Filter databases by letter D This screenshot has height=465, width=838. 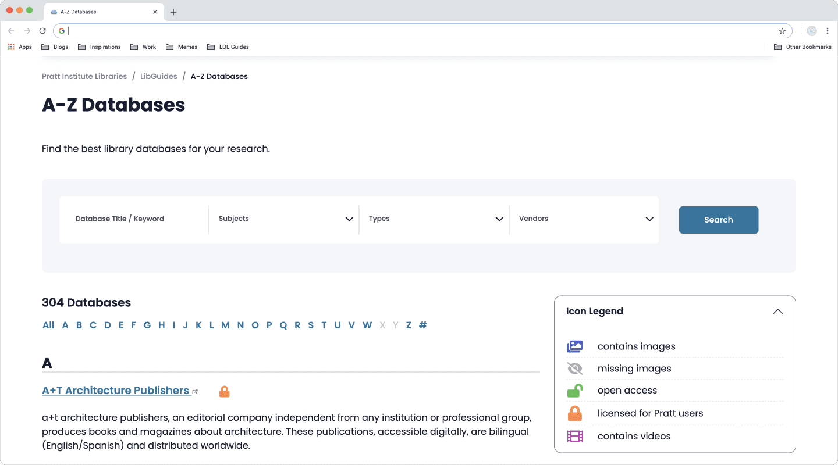(108, 325)
